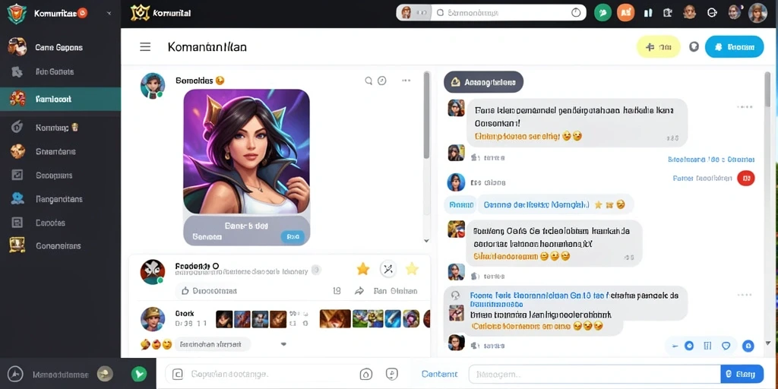Click the shield logo in sidebar header
This screenshot has height=389, width=778.
[x=17, y=14]
